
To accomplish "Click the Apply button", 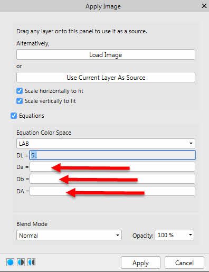I will pyautogui.click(x=140, y=263).
